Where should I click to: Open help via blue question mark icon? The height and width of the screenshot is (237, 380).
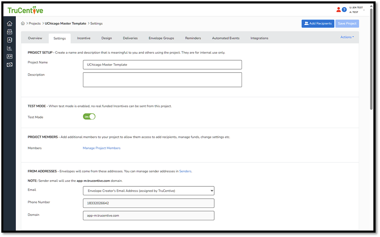coord(344,10)
